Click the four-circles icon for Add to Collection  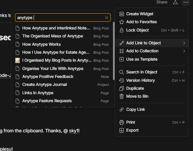[x=122, y=51]
